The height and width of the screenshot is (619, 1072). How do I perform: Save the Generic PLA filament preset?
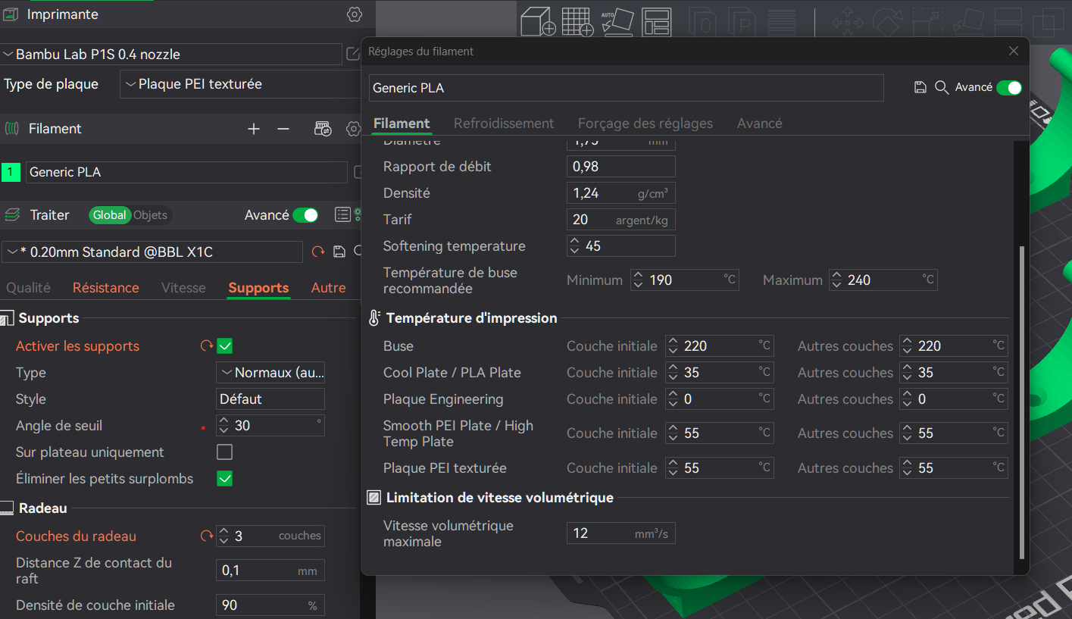(920, 88)
